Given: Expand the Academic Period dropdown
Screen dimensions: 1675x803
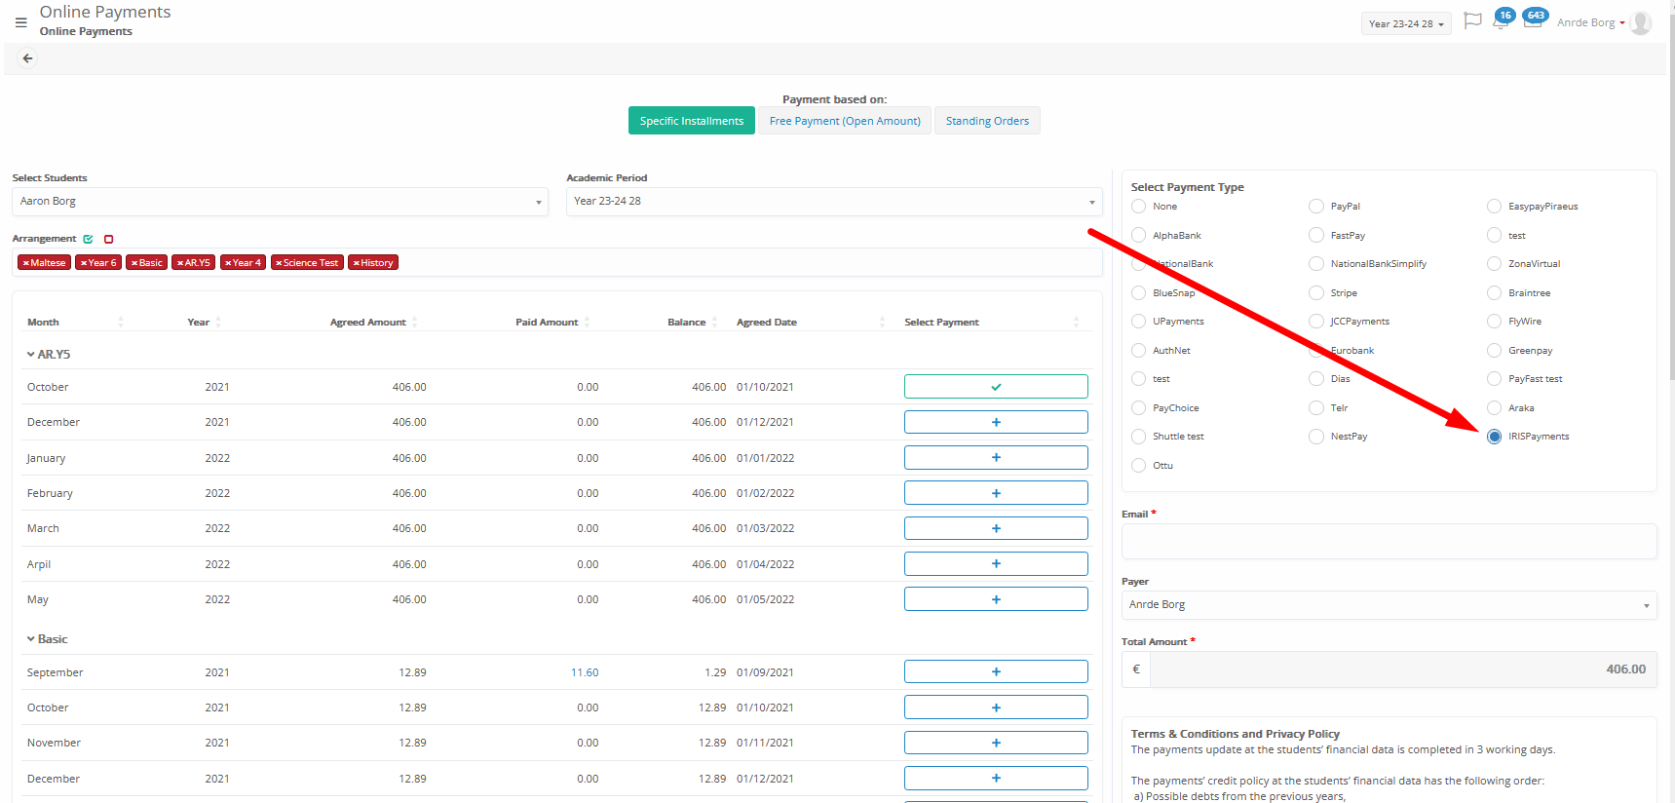Looking at the screenshot, I should pos(833,202).
